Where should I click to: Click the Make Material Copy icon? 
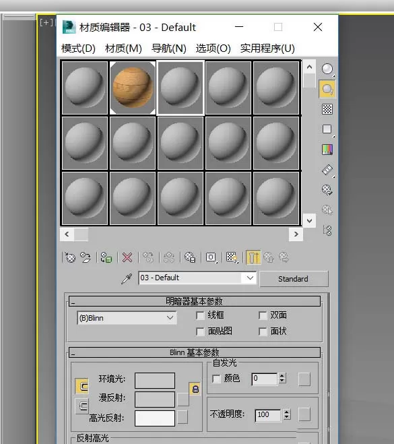(148, 257)
